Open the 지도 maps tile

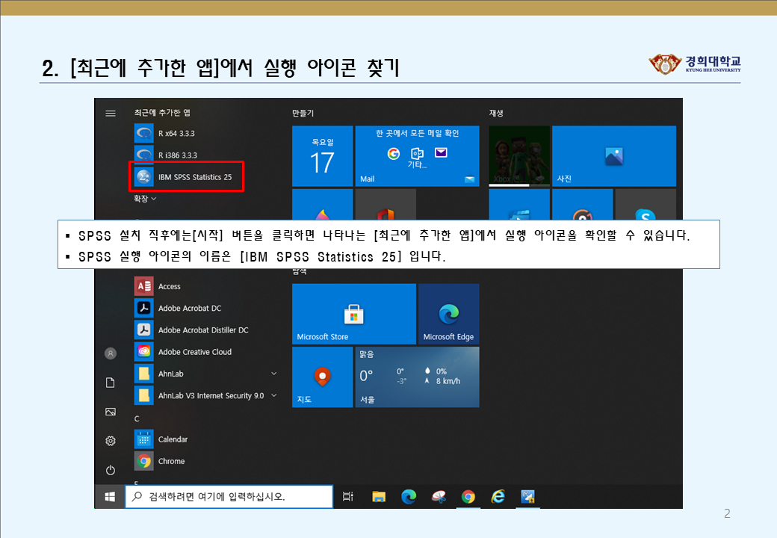click(322, 377)
